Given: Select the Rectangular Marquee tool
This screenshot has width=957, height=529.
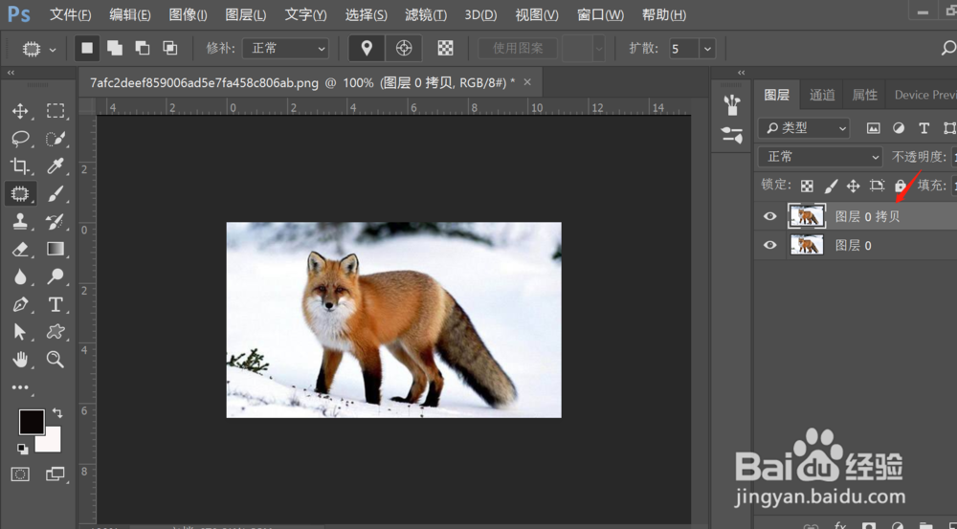Looking at the screenshot, I should pyautogui.click(x=56, y=110).
